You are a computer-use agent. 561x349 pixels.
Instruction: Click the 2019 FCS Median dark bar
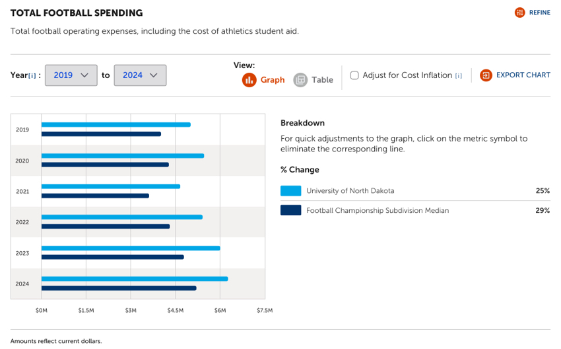[x=101, y=134]
